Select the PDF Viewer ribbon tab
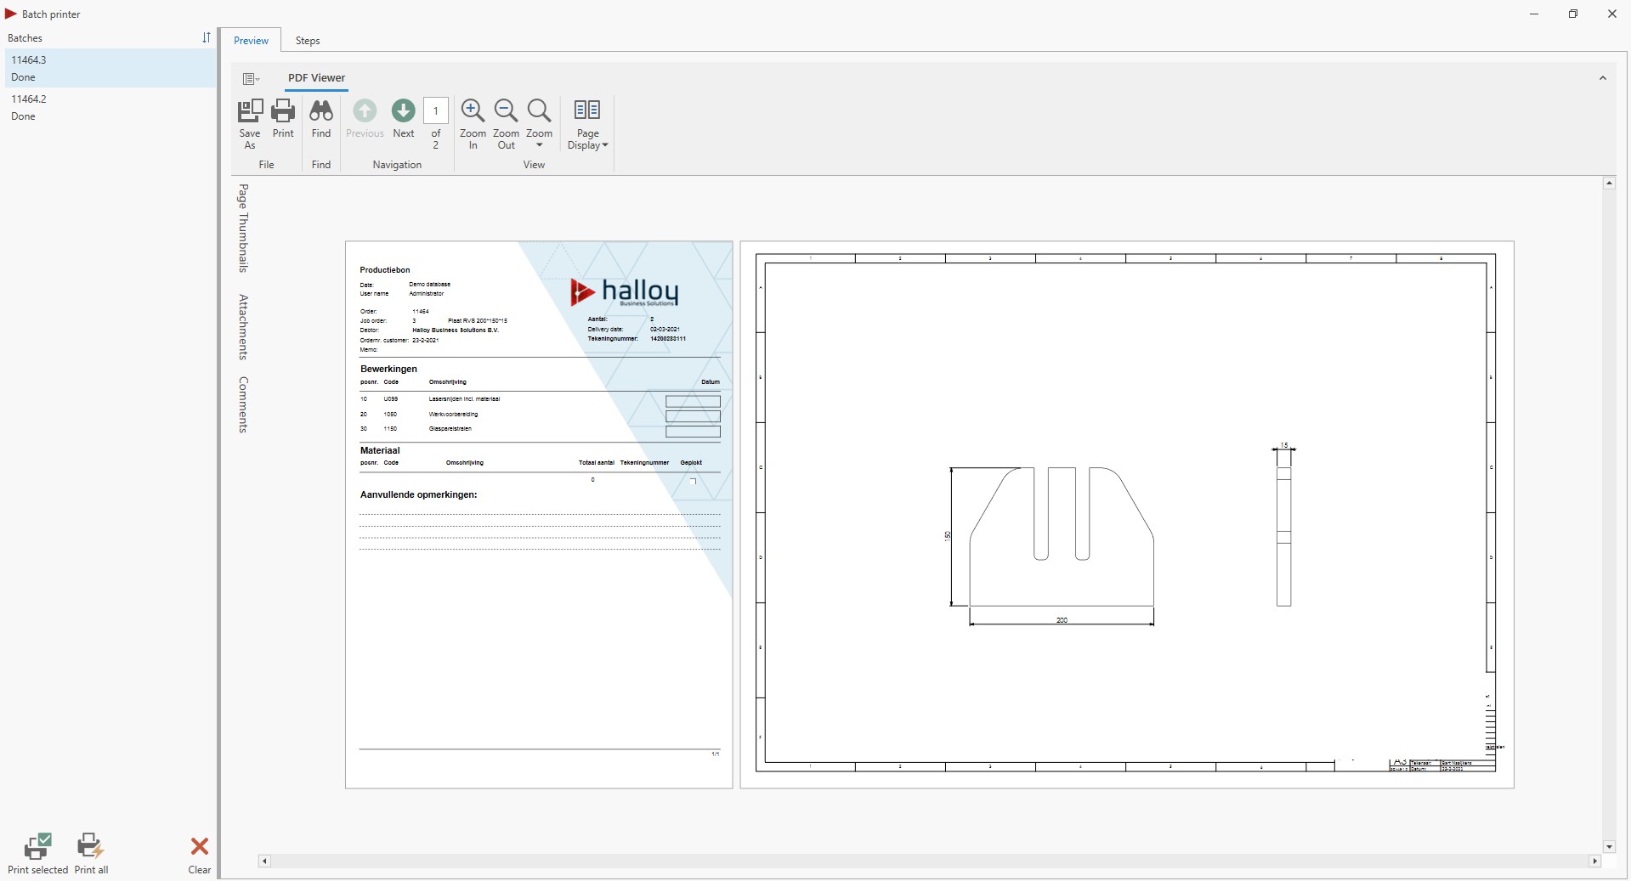This screenshot has width=1631, height=881. [316, 78]
